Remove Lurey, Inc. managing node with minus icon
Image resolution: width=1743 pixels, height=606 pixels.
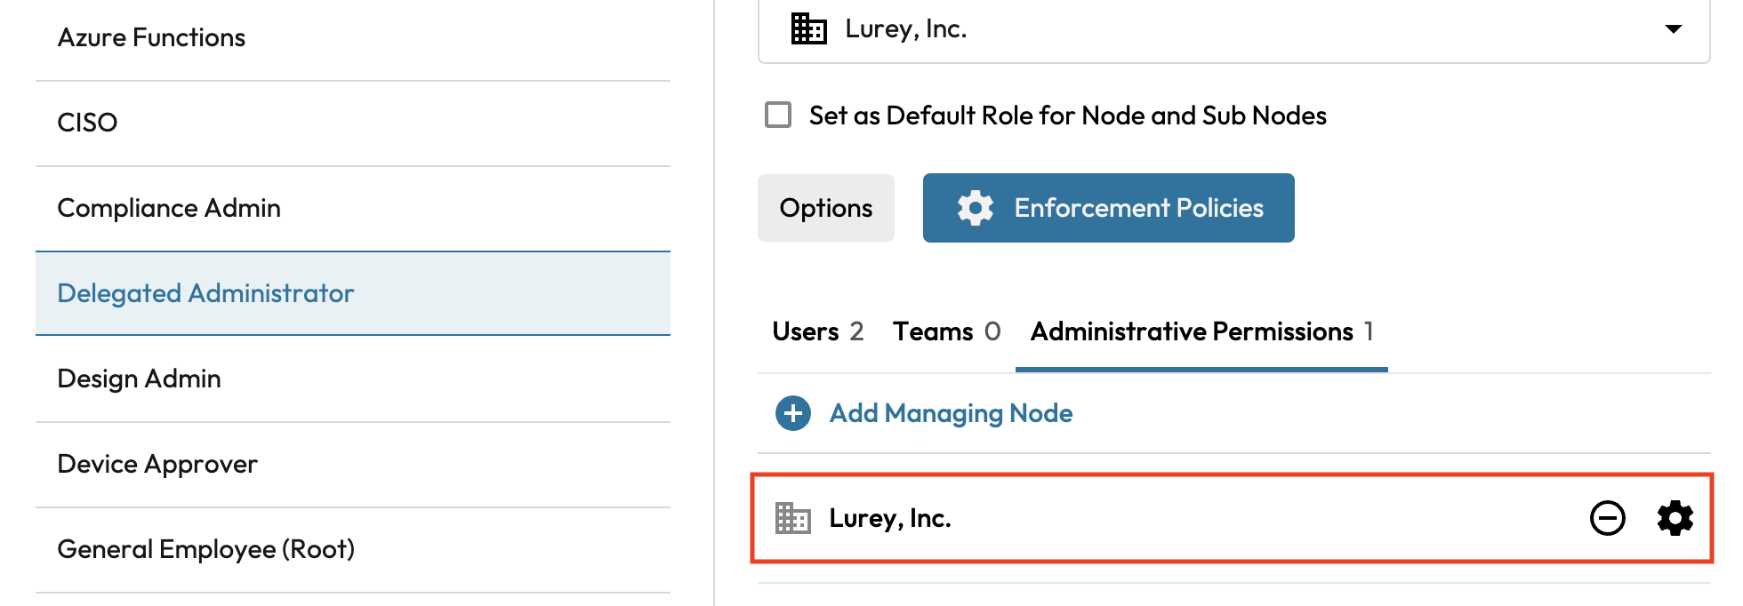(x=1607, y=518)
